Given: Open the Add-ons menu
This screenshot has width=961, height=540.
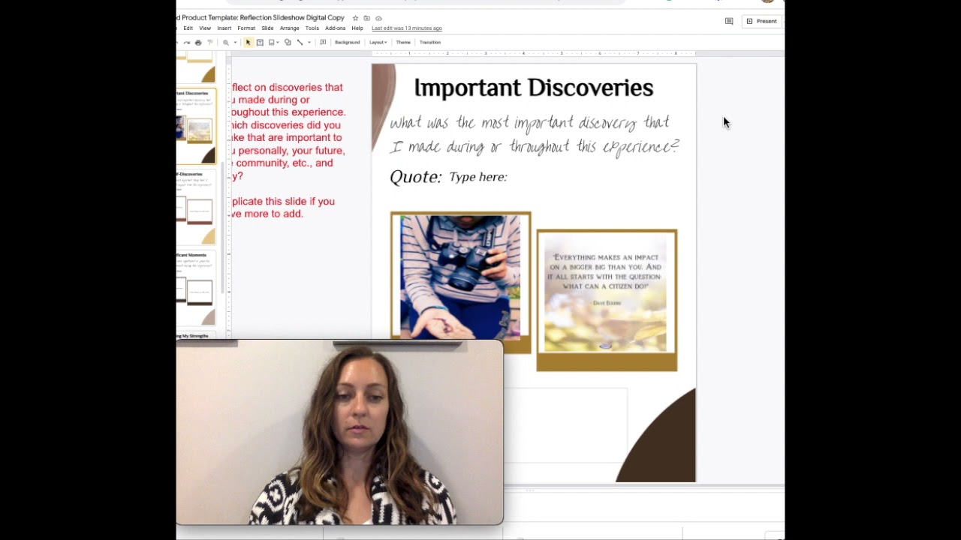Looking at the screenshot, I should pos(336,28).
